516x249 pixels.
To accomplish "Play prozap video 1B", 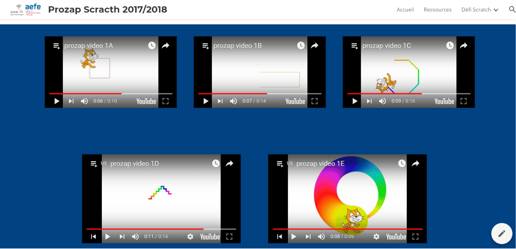I will point(206,101).
